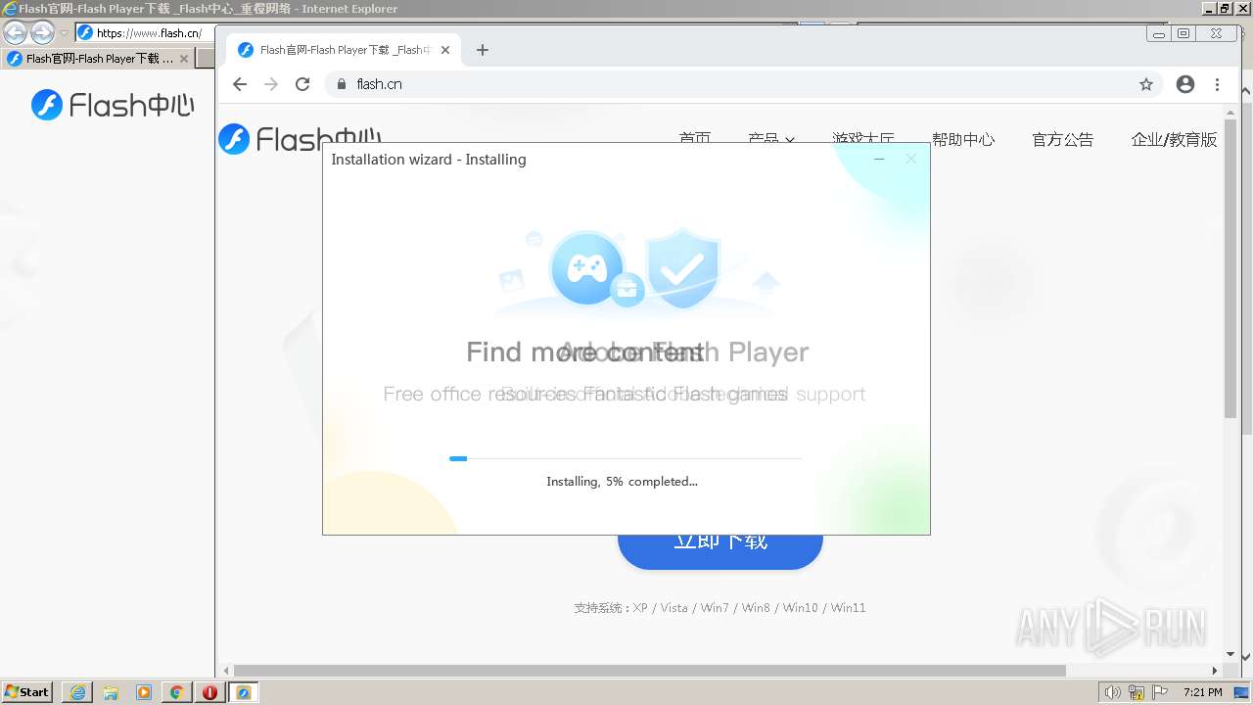This screenshot has width=1253, height=705.
Task: Open Chrome's three-dot menu
Action: click(1217, 84)
